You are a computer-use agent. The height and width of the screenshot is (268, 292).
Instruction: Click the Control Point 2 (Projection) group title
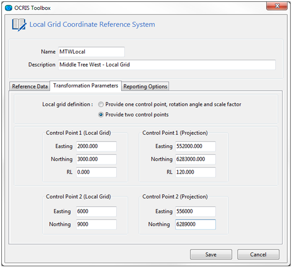175,197
